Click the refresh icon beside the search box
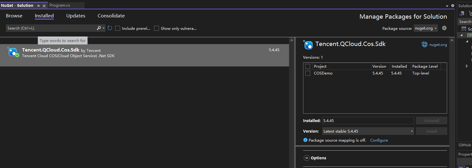Screen dimensions: 472x168 click(x=110, y=28)
